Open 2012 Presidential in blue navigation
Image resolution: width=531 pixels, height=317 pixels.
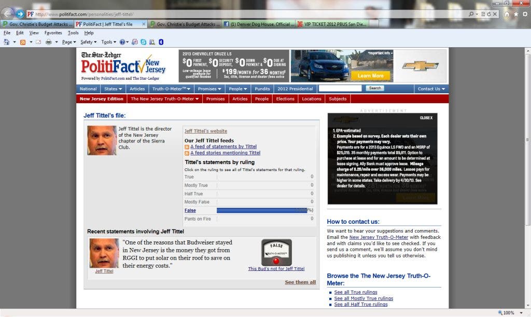(x=295, y=89)
